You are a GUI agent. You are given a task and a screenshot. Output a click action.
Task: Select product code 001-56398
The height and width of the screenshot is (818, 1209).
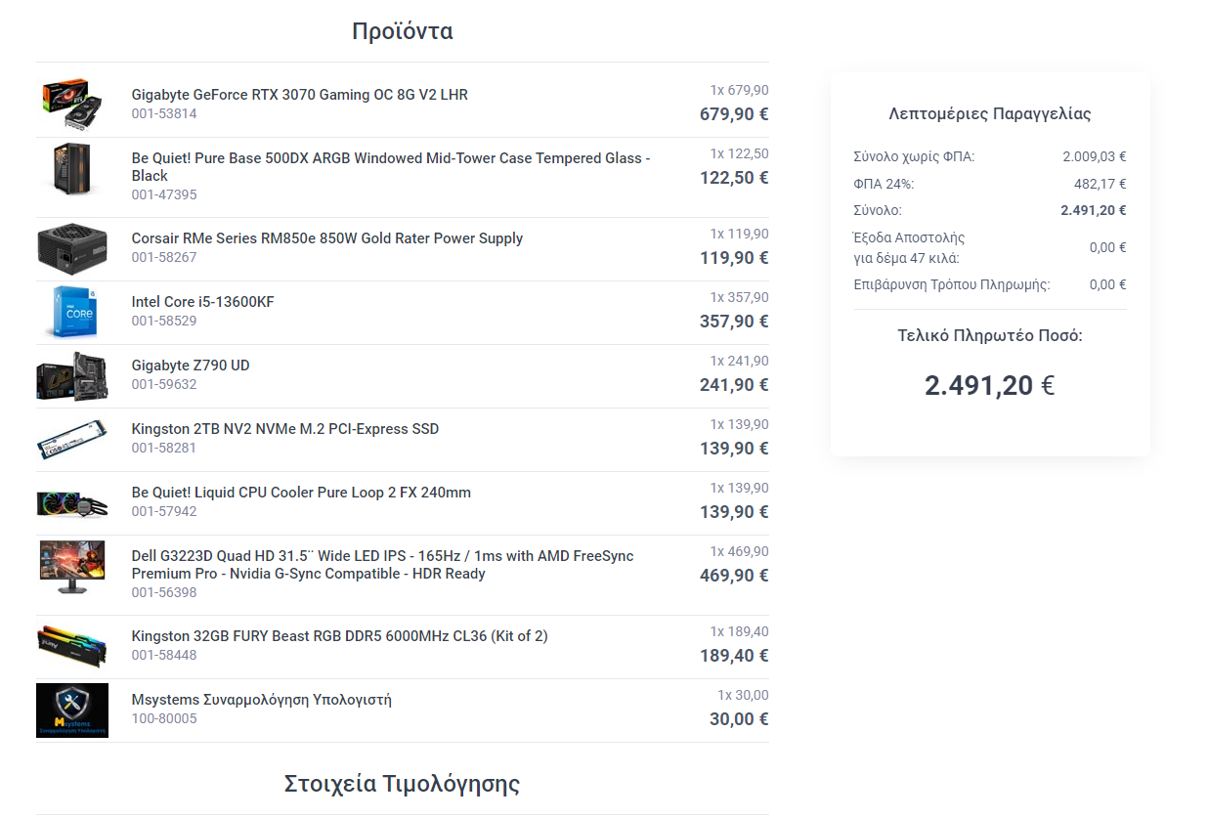coord(164,592)
